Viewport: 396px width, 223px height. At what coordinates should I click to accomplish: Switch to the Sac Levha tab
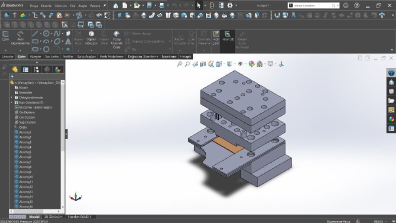pyautogui.click(x=52, y=56)
